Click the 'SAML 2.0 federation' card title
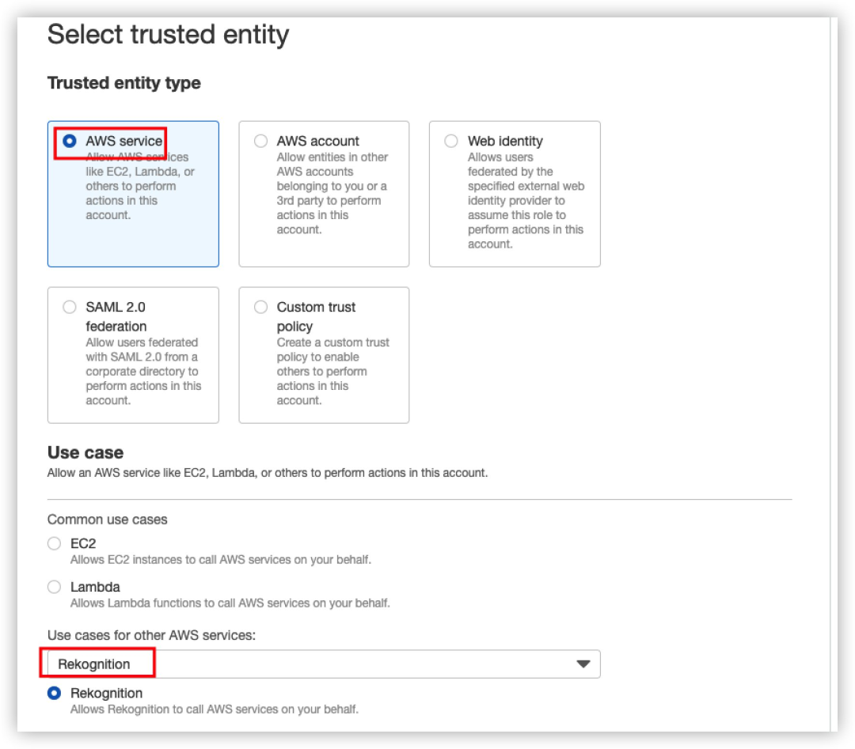This screenshot has height=749, width=855. [116, 316]
